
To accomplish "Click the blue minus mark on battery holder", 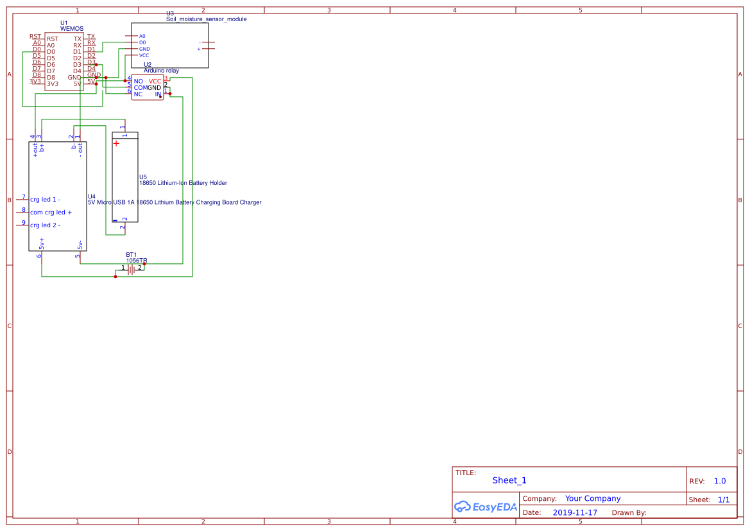I will pos(115,221).
